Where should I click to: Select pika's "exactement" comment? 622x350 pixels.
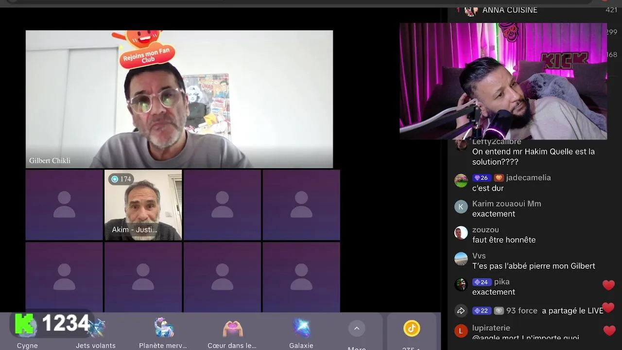494,292
